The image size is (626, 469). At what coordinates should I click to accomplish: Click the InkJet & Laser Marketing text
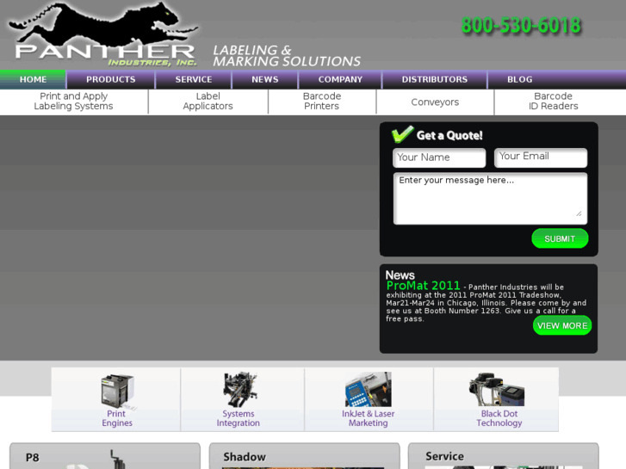368,418
